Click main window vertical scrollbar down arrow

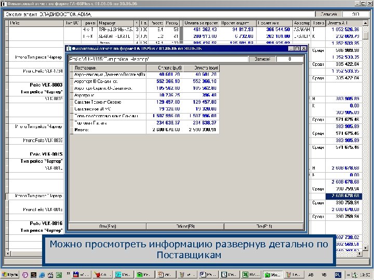tap(365, 248)
